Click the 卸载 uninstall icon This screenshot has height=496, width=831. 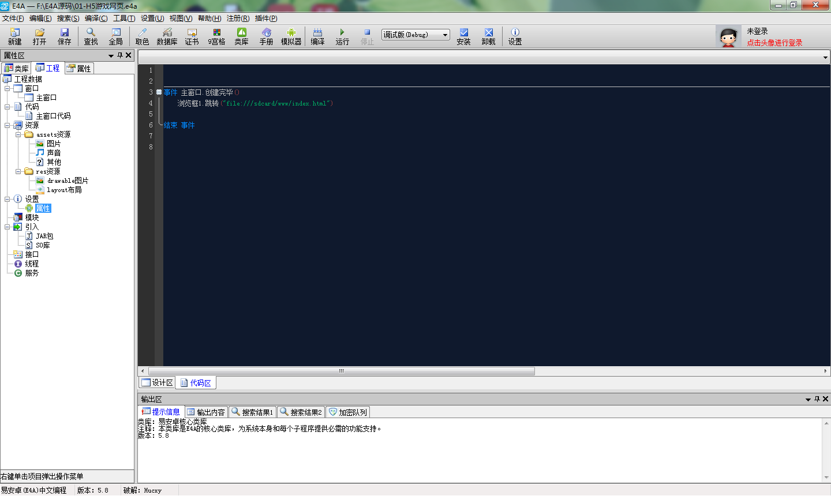488,36
